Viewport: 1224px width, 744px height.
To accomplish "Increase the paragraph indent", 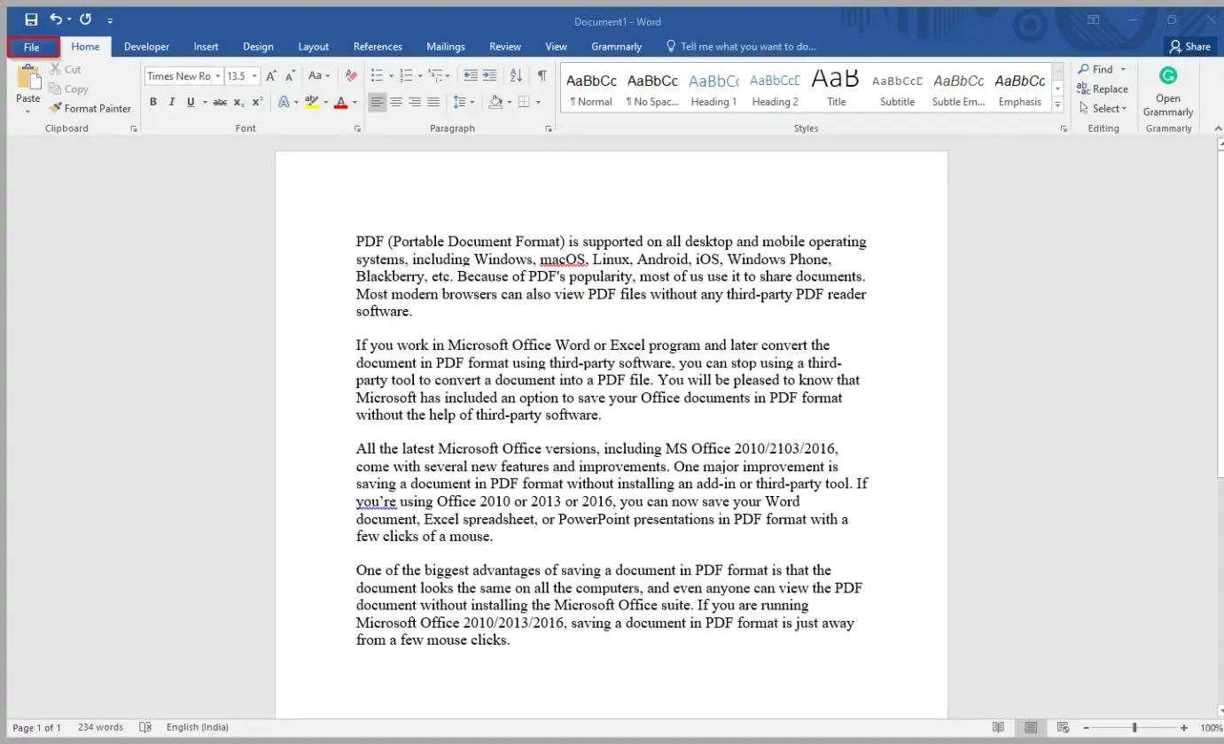I will [x=491, y=76].
